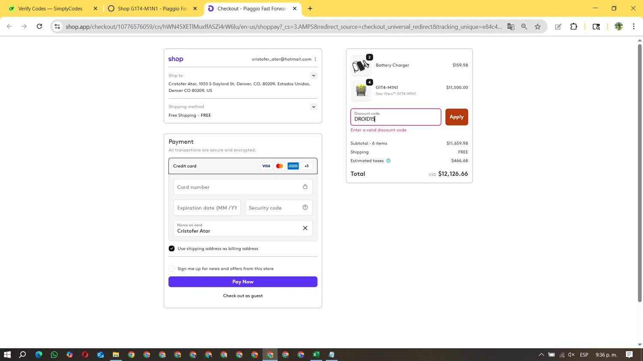The image size is (643, 361).
Task: Clear the Name on card field
Action: (305, 228)
